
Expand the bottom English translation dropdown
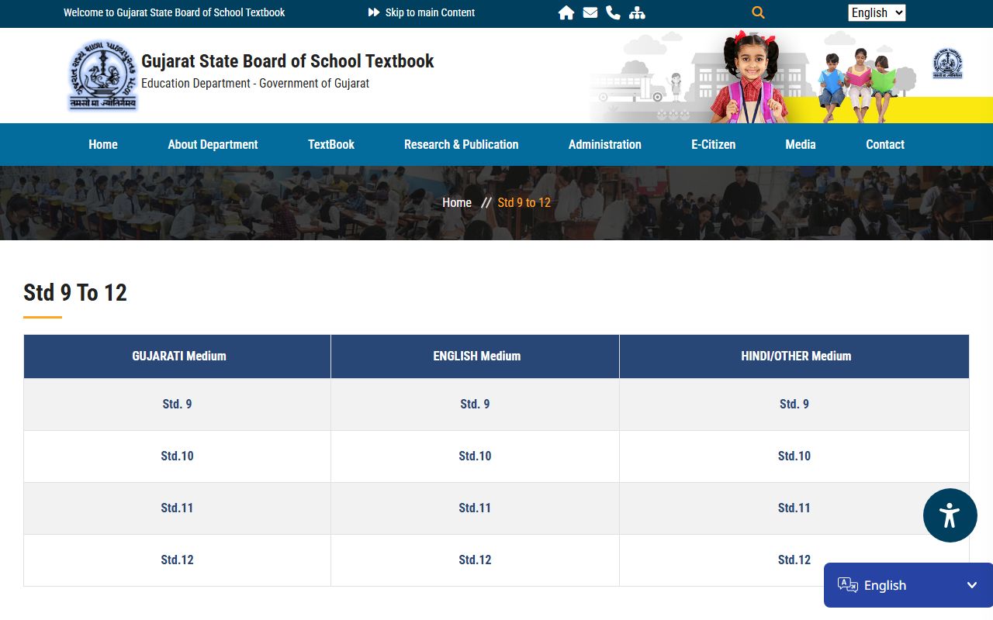pos(908,585)
